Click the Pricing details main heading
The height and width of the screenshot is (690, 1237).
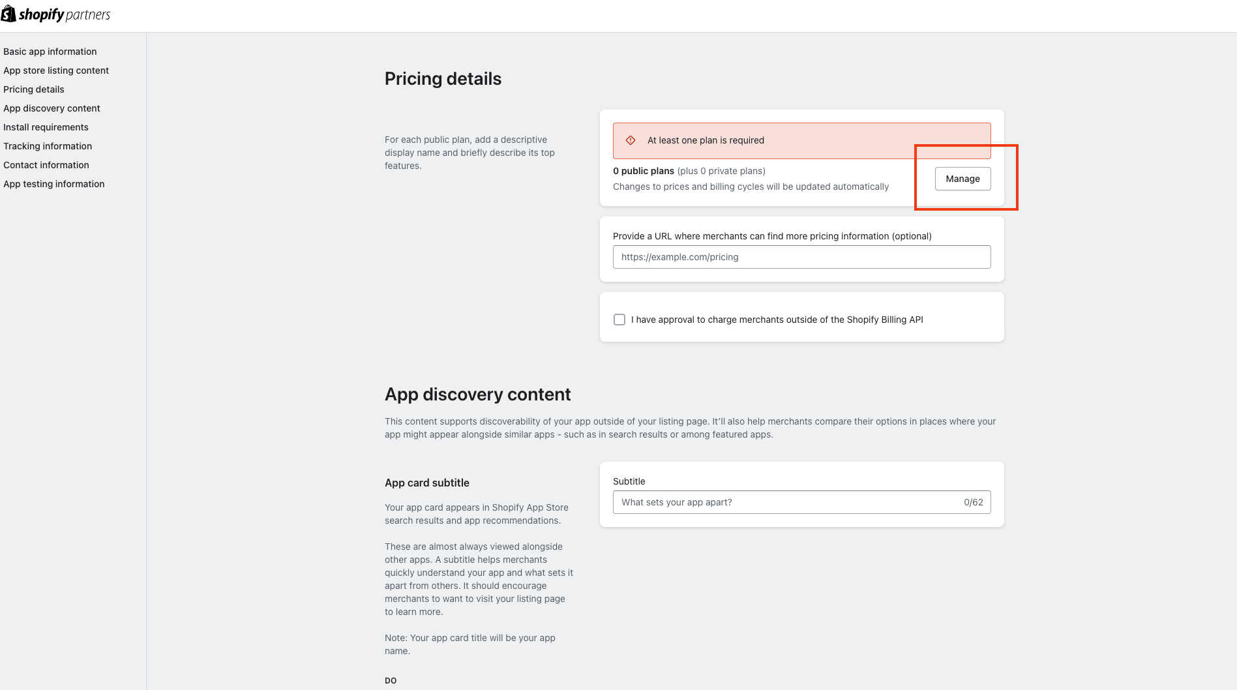pos(443,79)
